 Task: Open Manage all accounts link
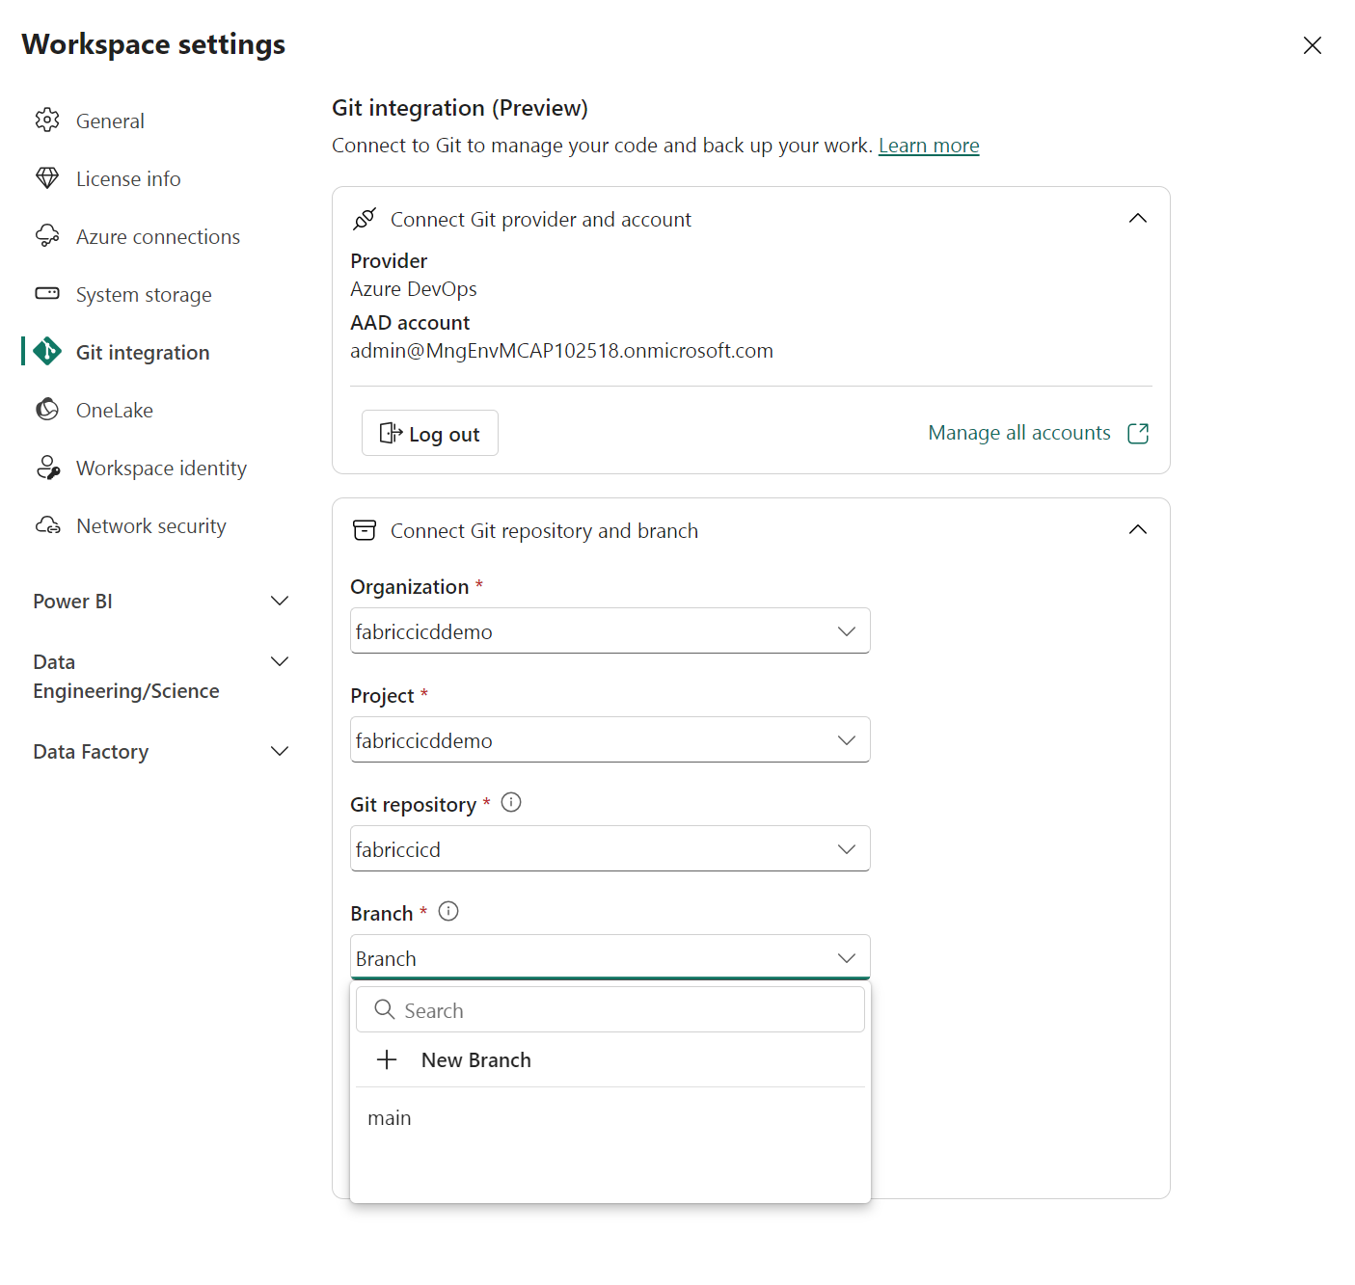click(1019, 433)
